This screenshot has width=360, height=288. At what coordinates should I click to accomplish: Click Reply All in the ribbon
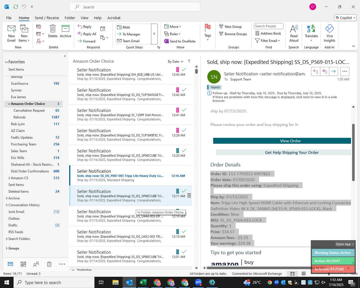pyautogui.click(x=87, y=34)
